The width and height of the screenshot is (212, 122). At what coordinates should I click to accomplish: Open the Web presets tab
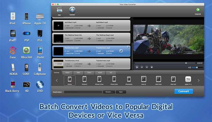pos(78,73)
